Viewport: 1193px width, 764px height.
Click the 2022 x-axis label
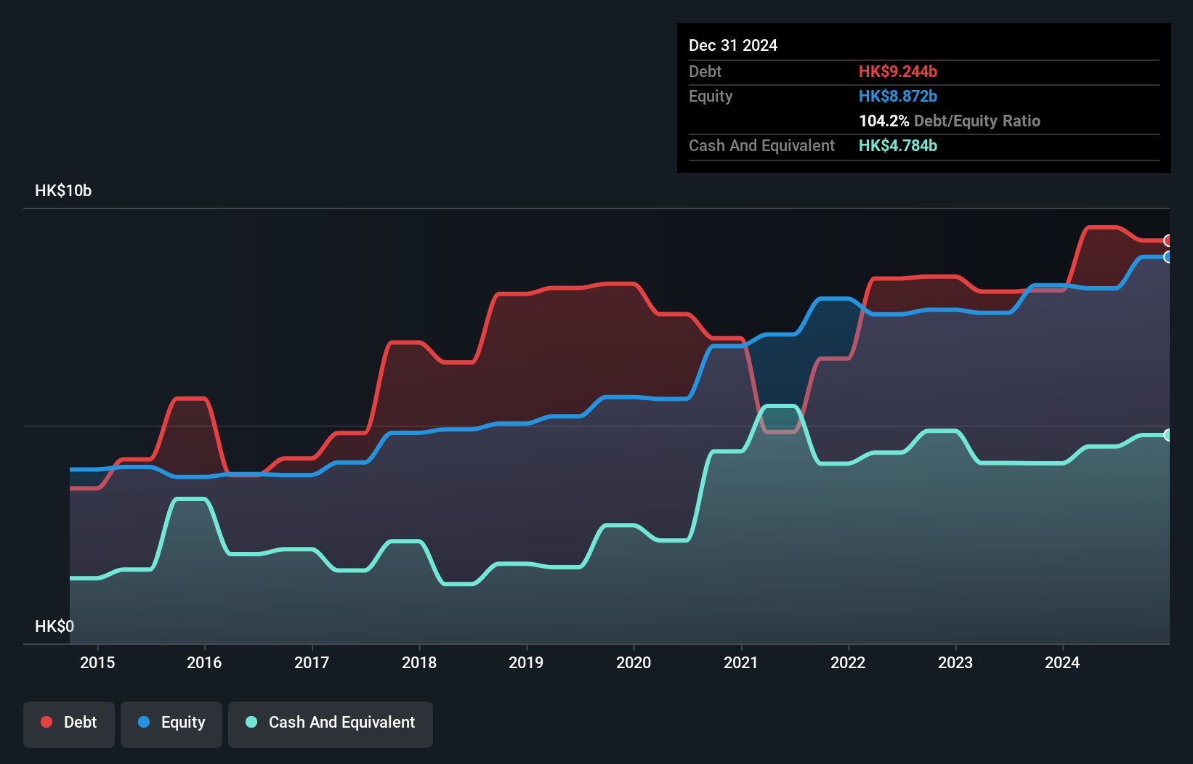[848, 662]
